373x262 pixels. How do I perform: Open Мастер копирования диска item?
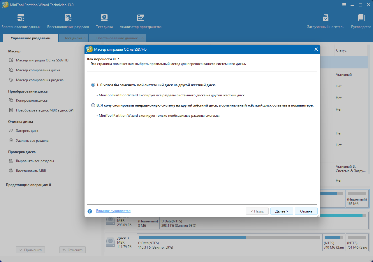point(38,70)
